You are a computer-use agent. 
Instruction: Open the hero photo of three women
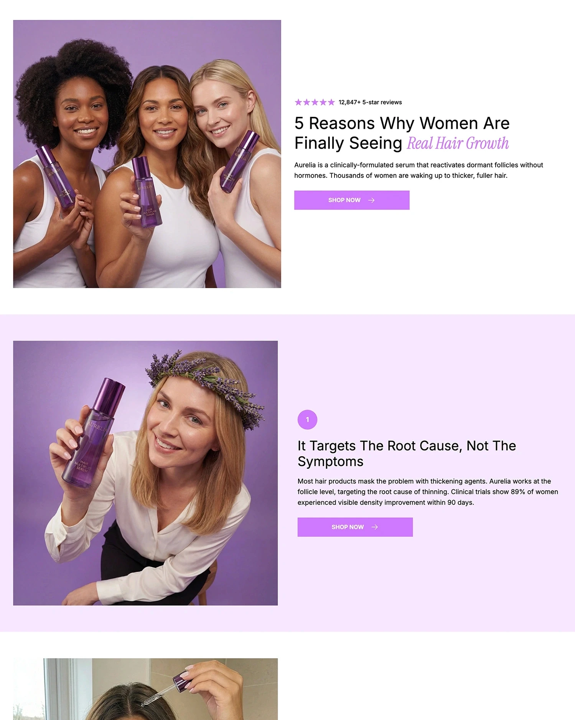tap(147, 154)
